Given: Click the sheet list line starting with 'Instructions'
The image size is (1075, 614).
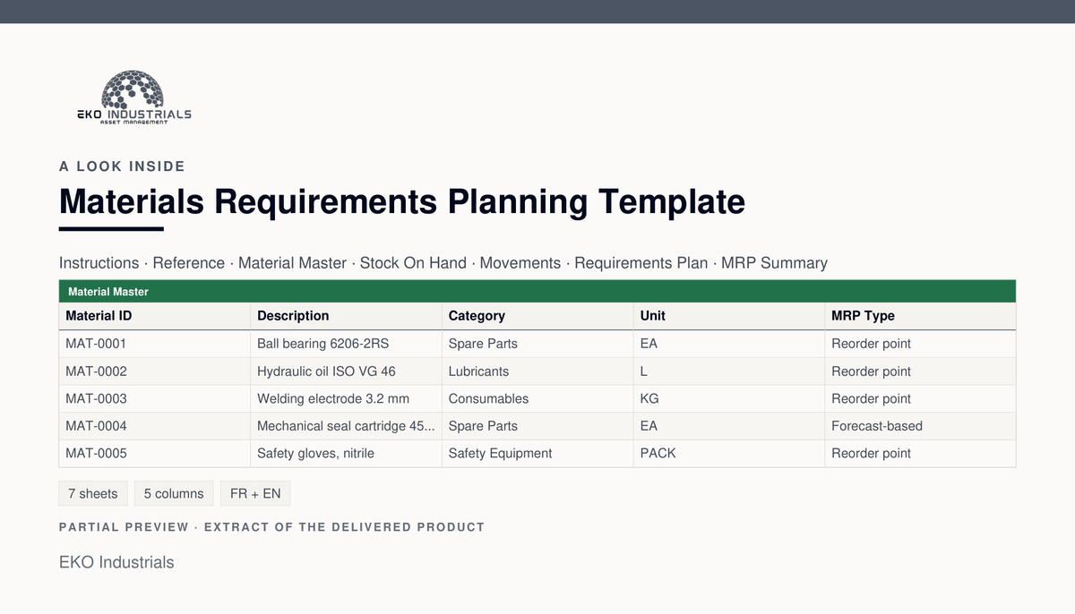Looking at the screenshot, I should [443, 263].
